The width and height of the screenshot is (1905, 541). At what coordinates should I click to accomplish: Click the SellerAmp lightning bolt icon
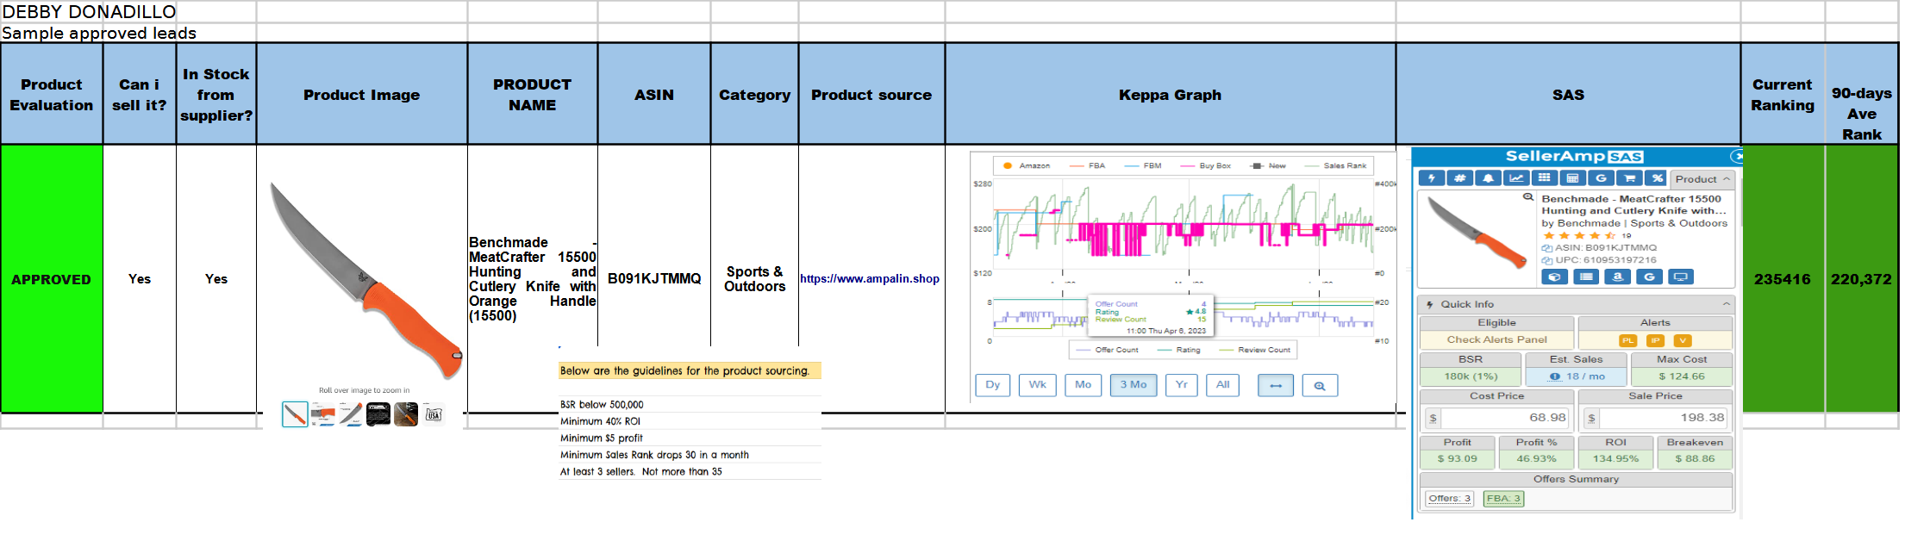tap(1432, 178)
